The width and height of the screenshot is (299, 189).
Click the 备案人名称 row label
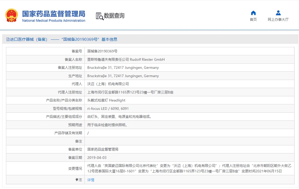click(73, 59)
